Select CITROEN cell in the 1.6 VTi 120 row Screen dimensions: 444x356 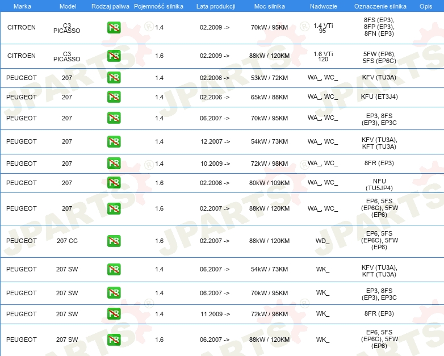click(22, 56)
